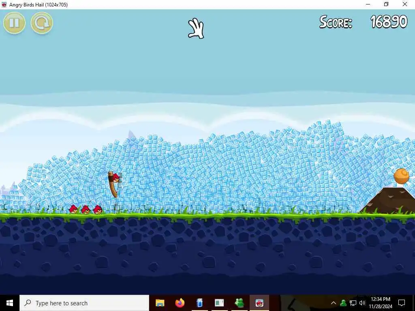Click the orange ball on the dirt hill
Viewport: 415px width, 311px height.
pos(401,176)
